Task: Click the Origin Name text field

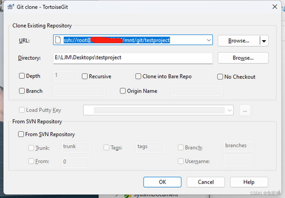Action: pos(197,91)
